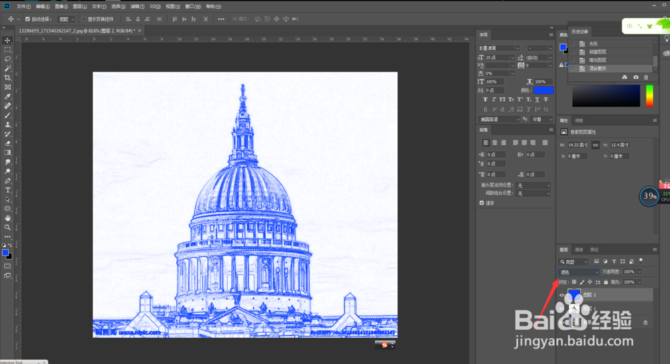Select the Zoom tool
The image size is (670, 364).
pos(7,227)
